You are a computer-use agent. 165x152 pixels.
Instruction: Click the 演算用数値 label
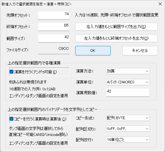87,93
